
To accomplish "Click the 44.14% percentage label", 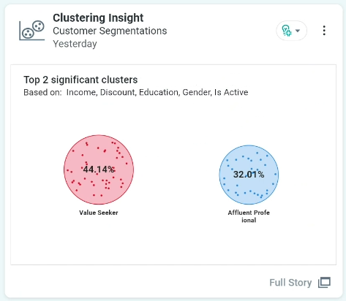I will point(99,169).
